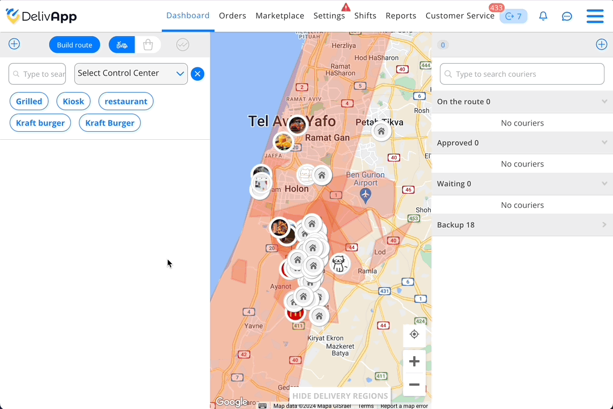Open the notifications bell
This screenshot has height=409, width=613.
(x=543, y=16)
